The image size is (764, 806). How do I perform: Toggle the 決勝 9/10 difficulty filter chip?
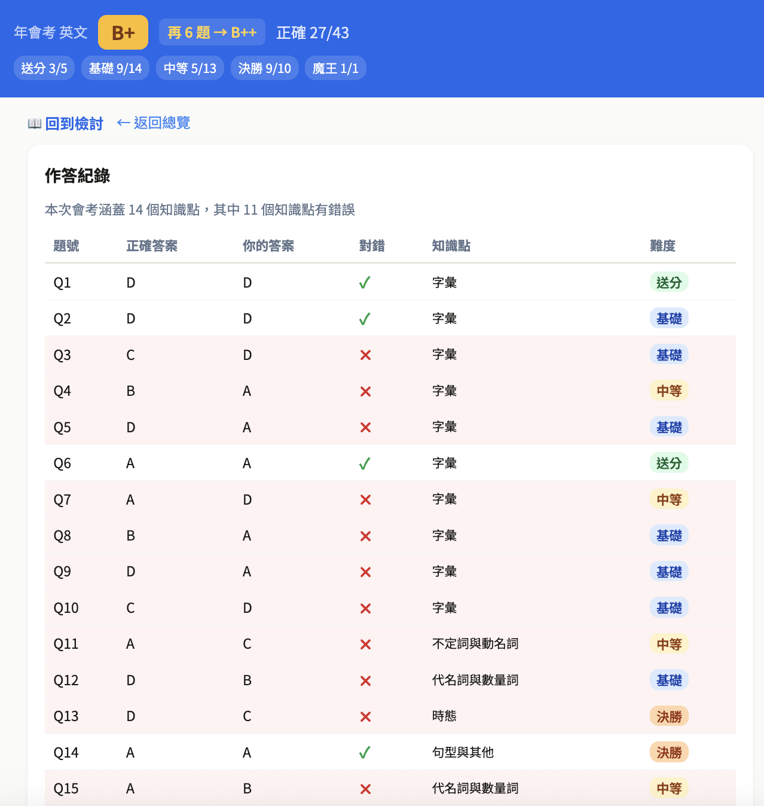(x=265, y=68)
